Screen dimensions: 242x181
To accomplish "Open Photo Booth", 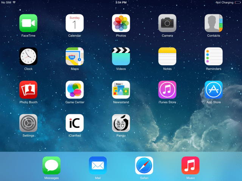I will [28, 90].
